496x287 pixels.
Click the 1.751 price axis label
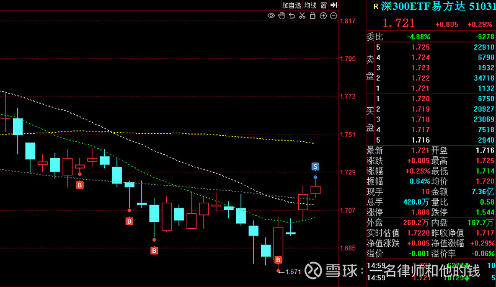click(x=348, y=135)
